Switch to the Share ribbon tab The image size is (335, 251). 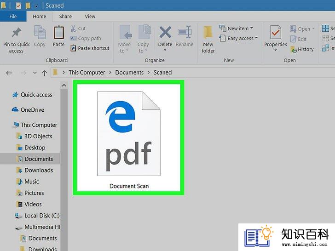pyautogui.click(x=65, y=17)
